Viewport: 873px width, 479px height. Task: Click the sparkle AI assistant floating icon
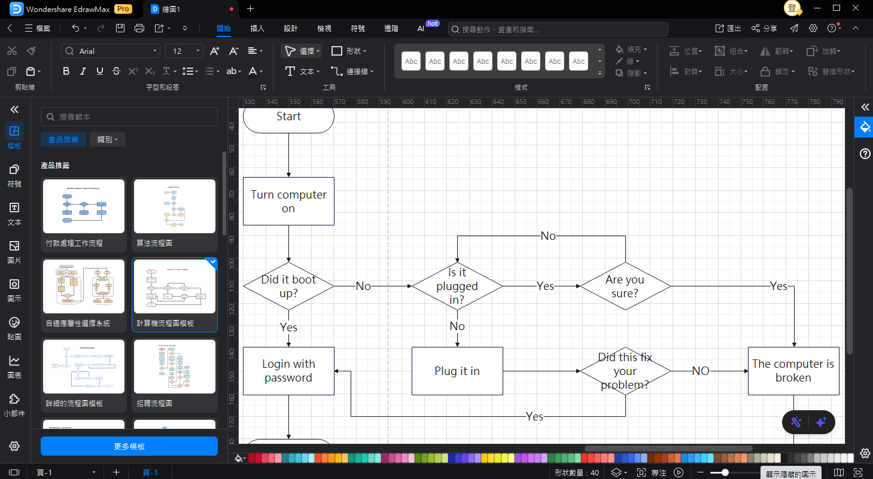point(820,422)
